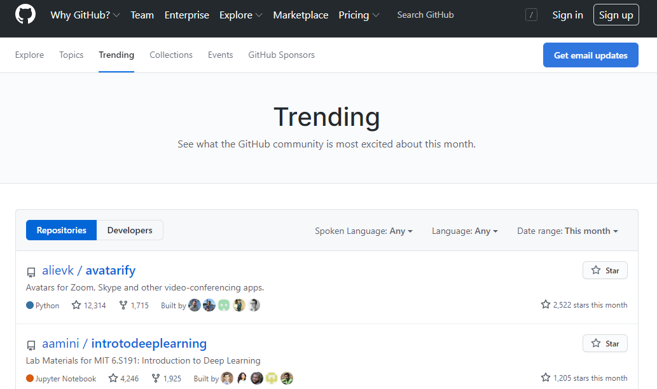Click fourth contributor avatar of avatarify

[x=239, y=305]
